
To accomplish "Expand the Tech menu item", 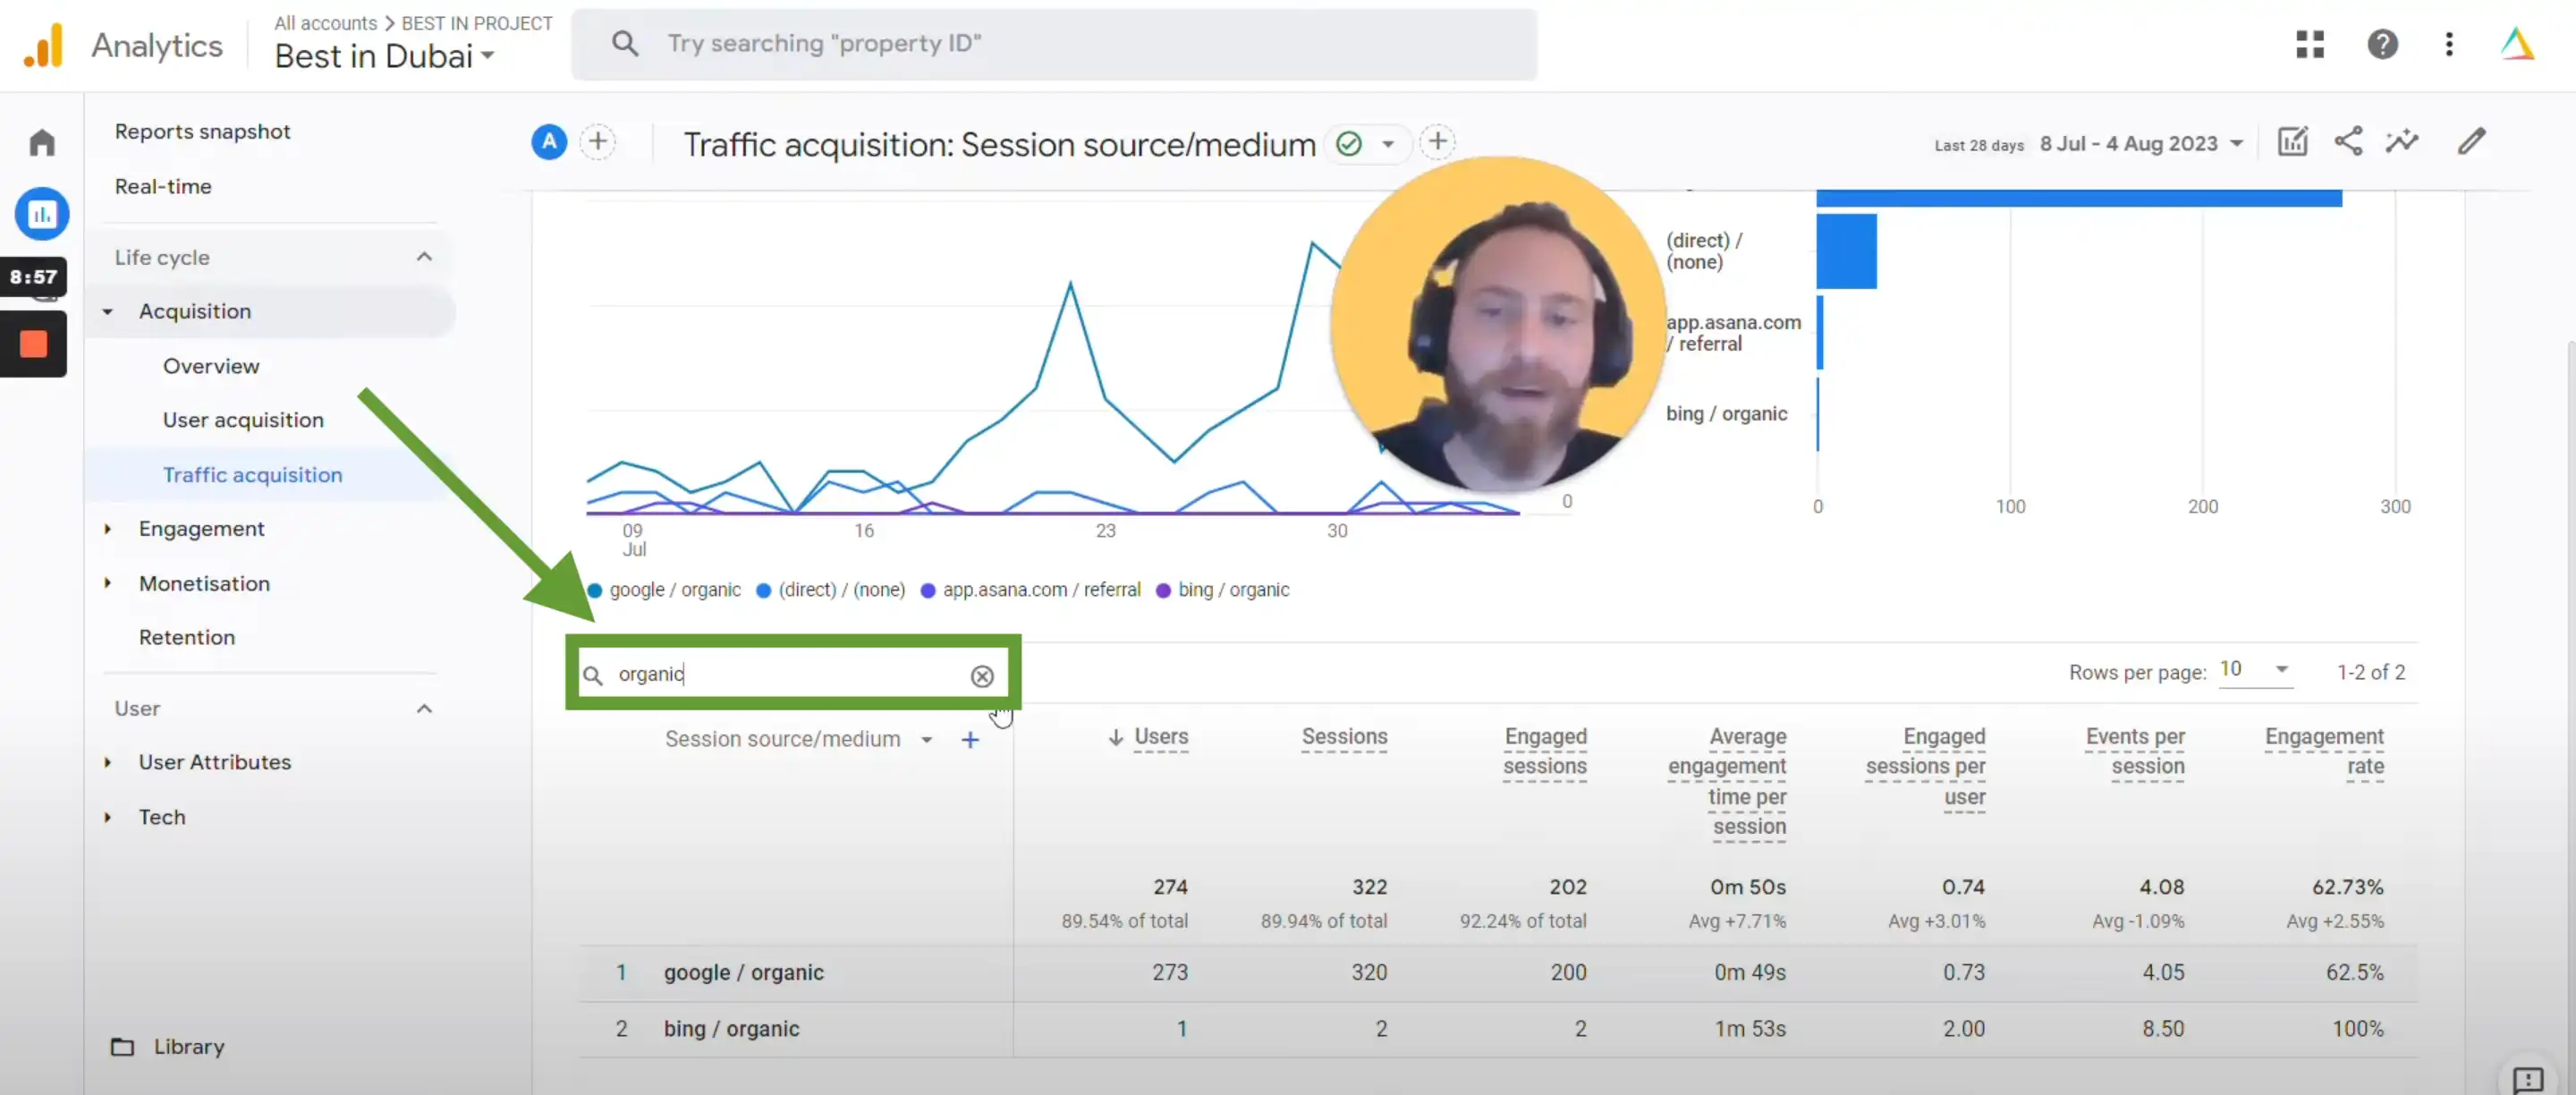I will pyautogui.click(x=108, y=818).
